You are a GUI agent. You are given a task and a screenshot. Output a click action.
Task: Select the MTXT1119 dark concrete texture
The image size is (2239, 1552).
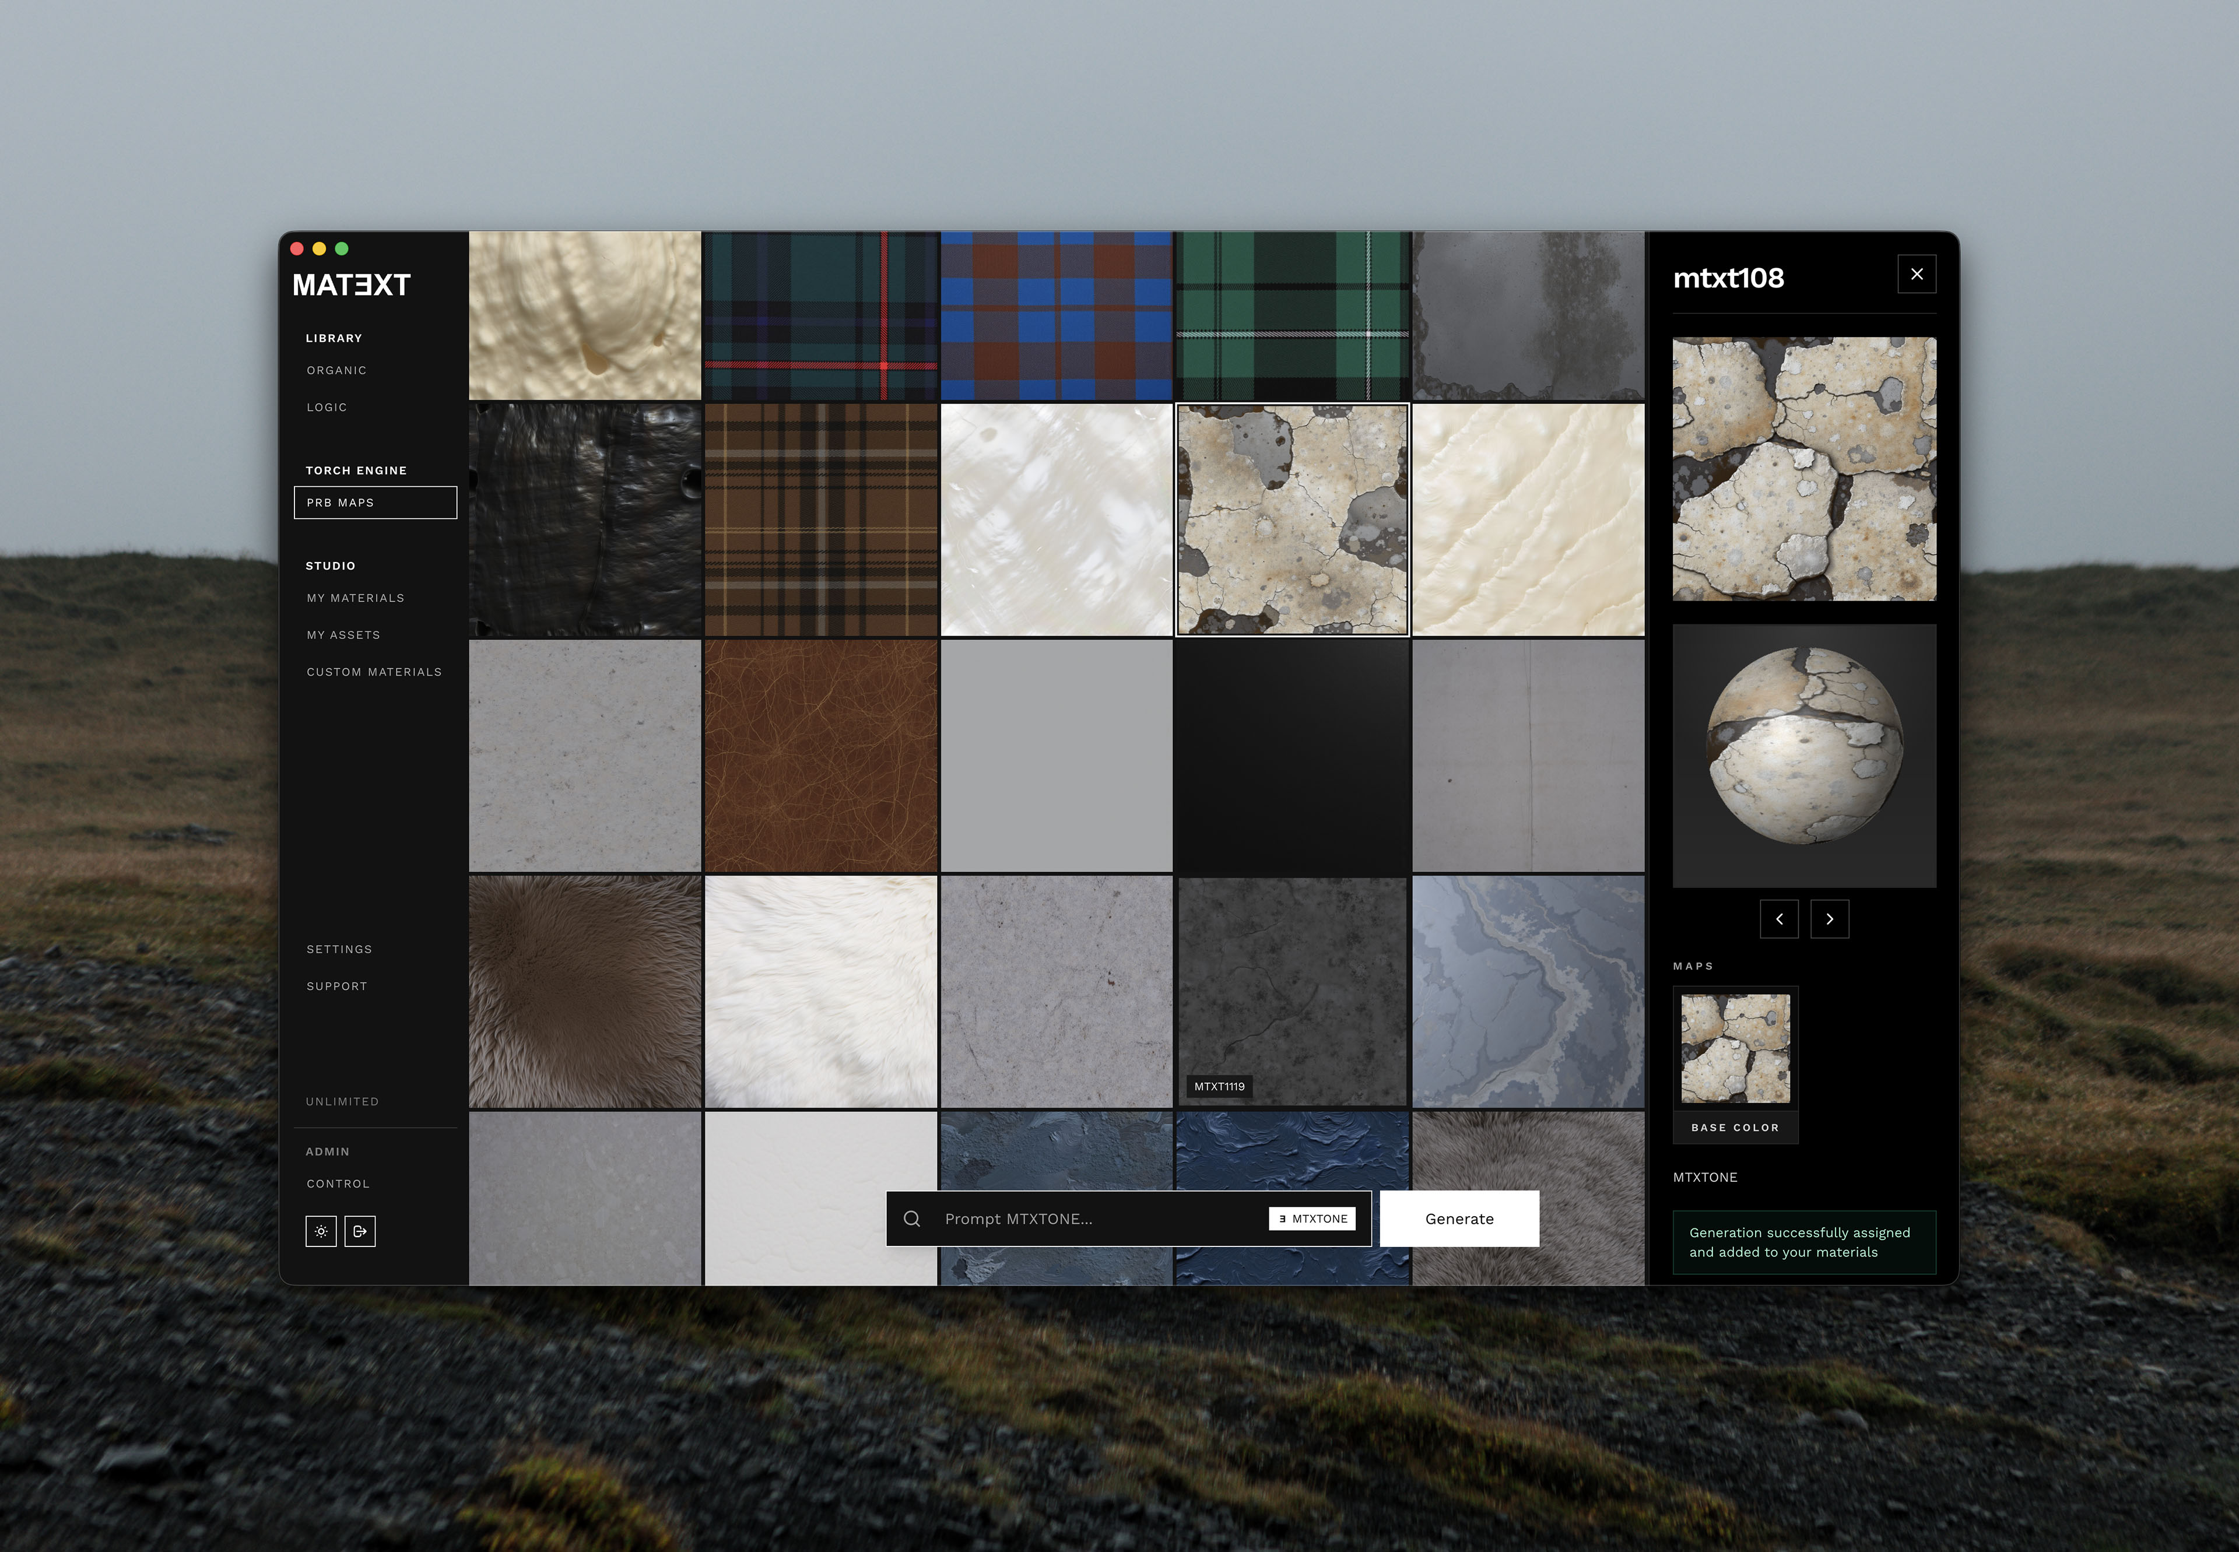click(1292, 992)
